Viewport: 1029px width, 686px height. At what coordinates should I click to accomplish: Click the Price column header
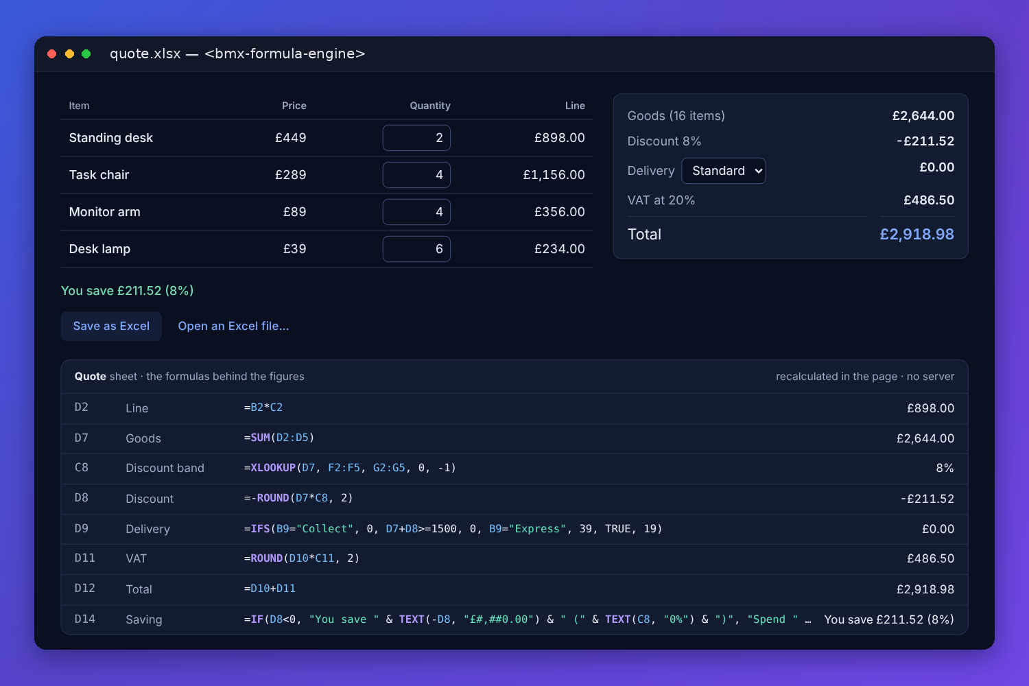[294, 106]
